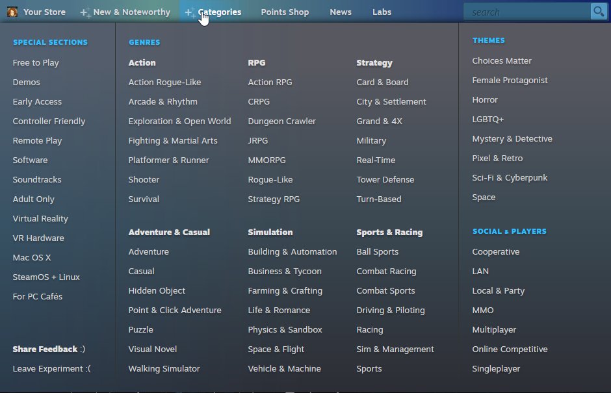Open the Your Store dropdown
The height and width of the screenshot is (393, 611).
[43, 11]
